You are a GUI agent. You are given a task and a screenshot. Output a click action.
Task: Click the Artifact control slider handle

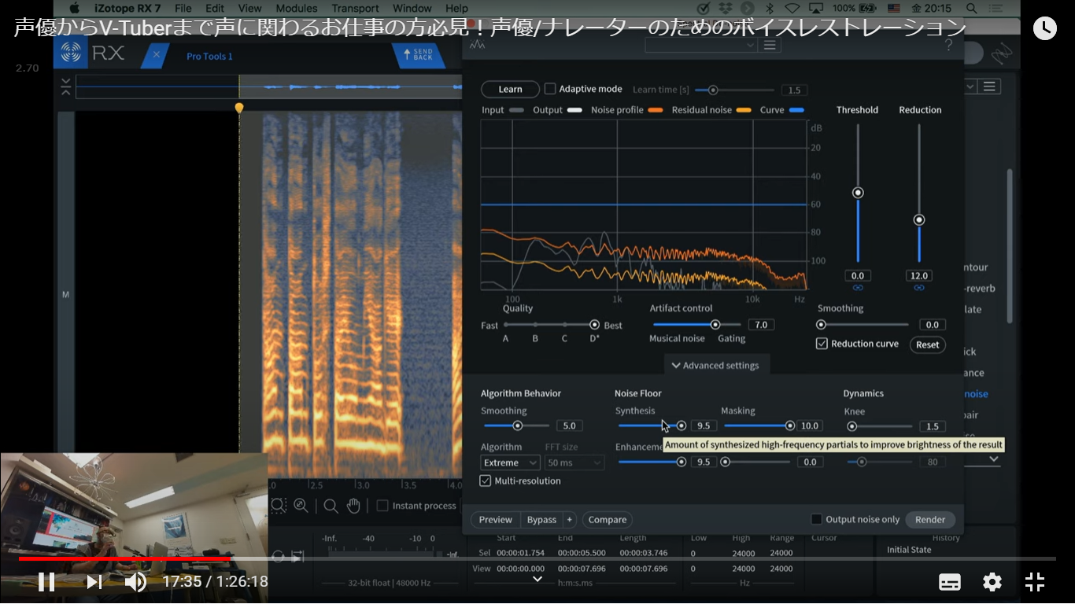pyautogui.click(x=715, y=324)
